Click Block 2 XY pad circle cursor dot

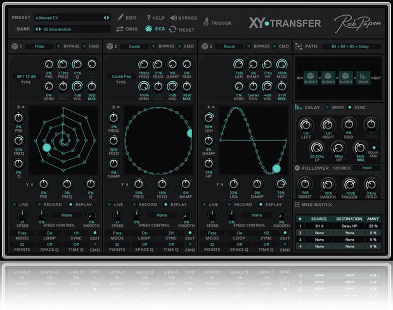click(190, 133)
